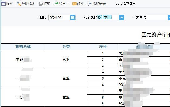This screenshot has height=107, width=170.
Task: Click the 邮件 button text
Action: click(x=80, y=4)
